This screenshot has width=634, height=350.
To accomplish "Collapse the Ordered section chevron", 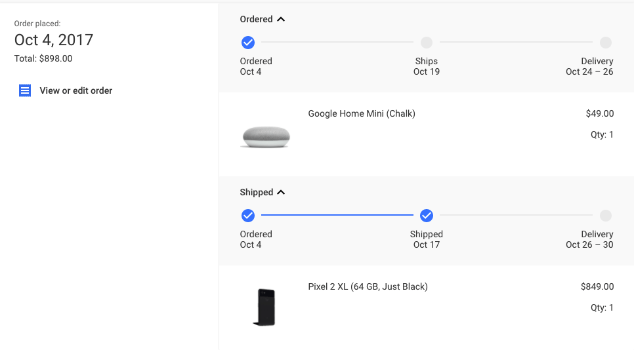I will pos(281,20).
